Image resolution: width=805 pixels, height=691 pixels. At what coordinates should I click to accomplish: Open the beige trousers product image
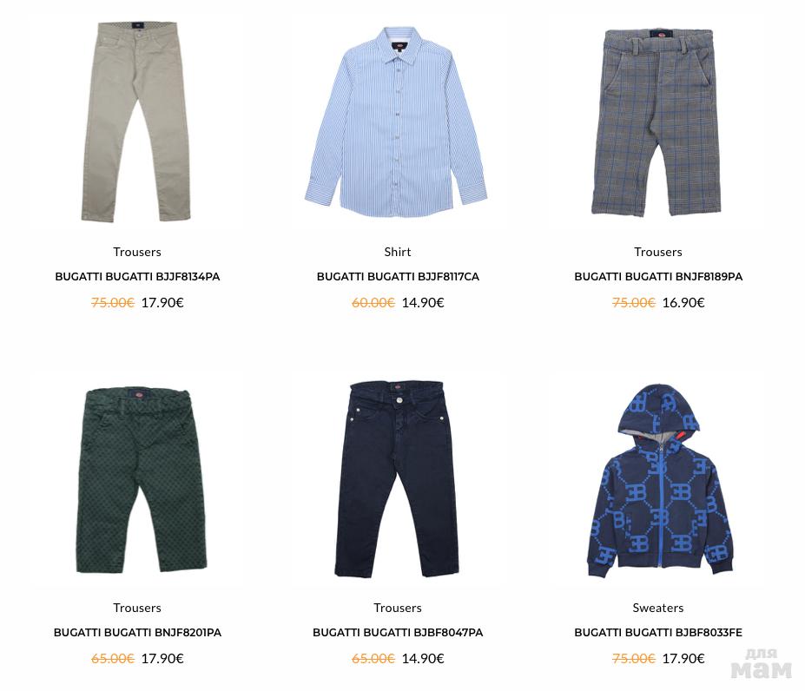(136, 122)
